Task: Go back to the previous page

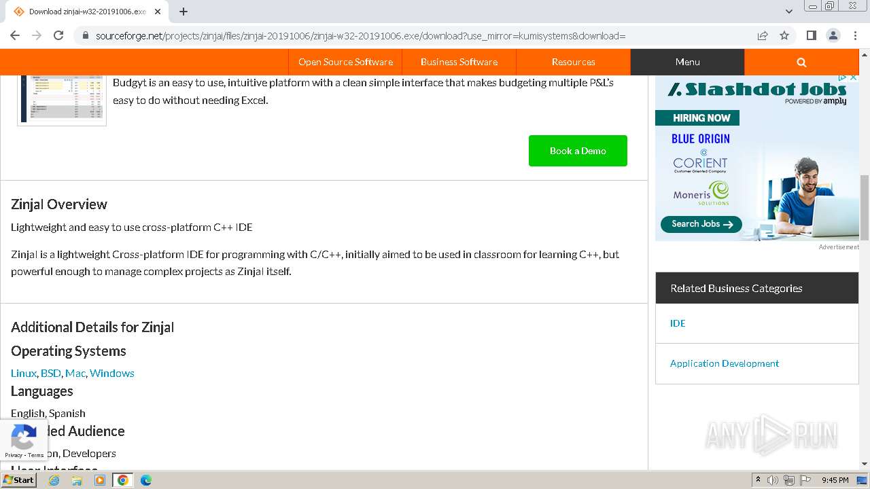Action: (15, 35)
